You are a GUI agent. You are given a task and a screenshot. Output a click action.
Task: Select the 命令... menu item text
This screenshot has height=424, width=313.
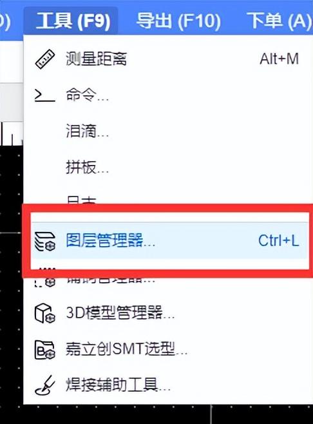(87, 95)
